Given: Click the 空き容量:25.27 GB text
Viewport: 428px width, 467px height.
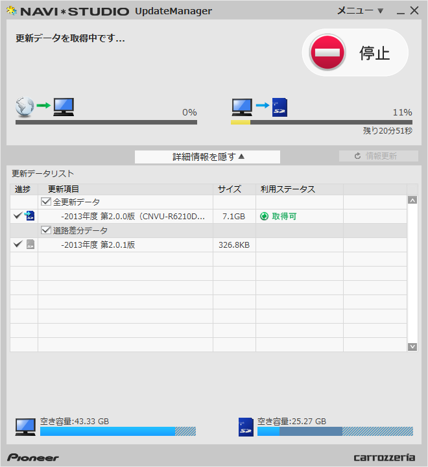Looking at the screenshot, I should [292, 422].
